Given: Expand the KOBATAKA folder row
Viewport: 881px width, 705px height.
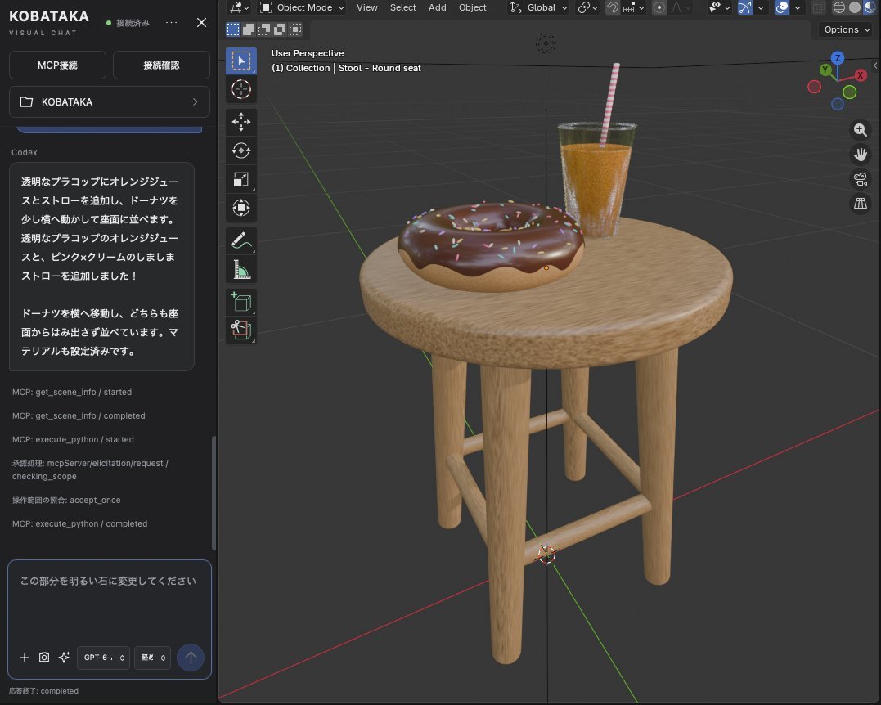Looking at the screenshot, I should click(x=110, y=101).
